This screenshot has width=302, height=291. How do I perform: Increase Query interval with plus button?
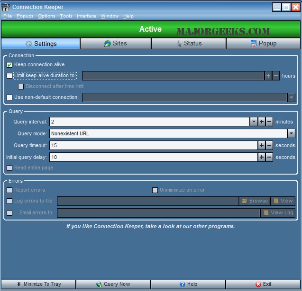pyautogui.click(x=262, y=122)
